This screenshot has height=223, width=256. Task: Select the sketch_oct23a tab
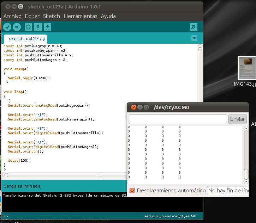(x=25, y=39)
